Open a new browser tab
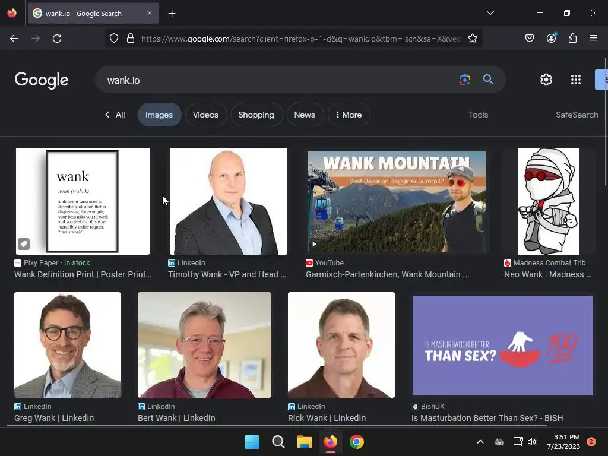608x456 pixels. [x=172, y=14]
